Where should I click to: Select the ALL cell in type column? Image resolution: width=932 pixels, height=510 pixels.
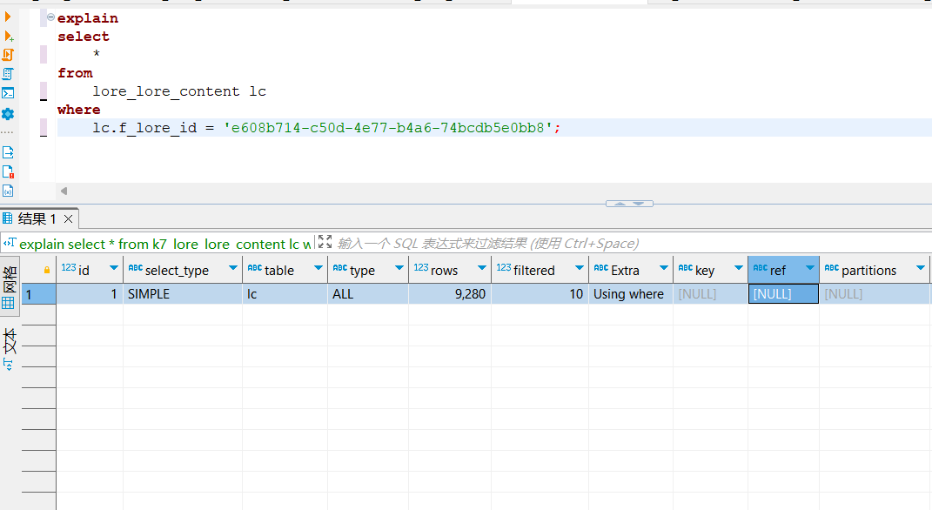pyautogui.click(x=367, y=294)
